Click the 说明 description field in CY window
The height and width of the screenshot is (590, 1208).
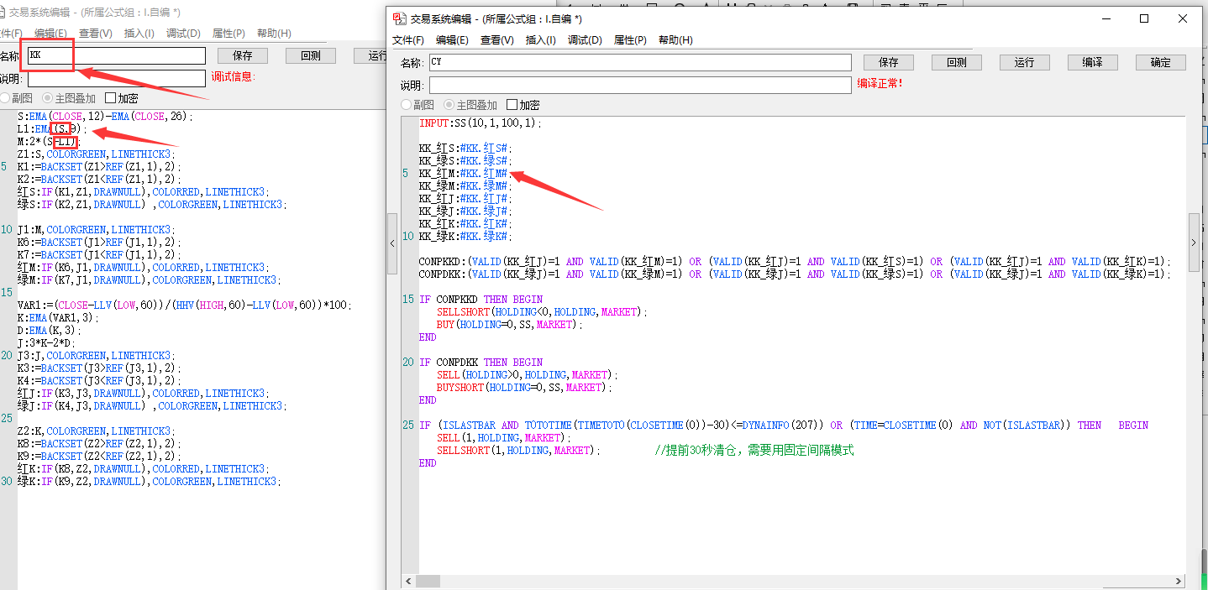(x=639, y=85)
